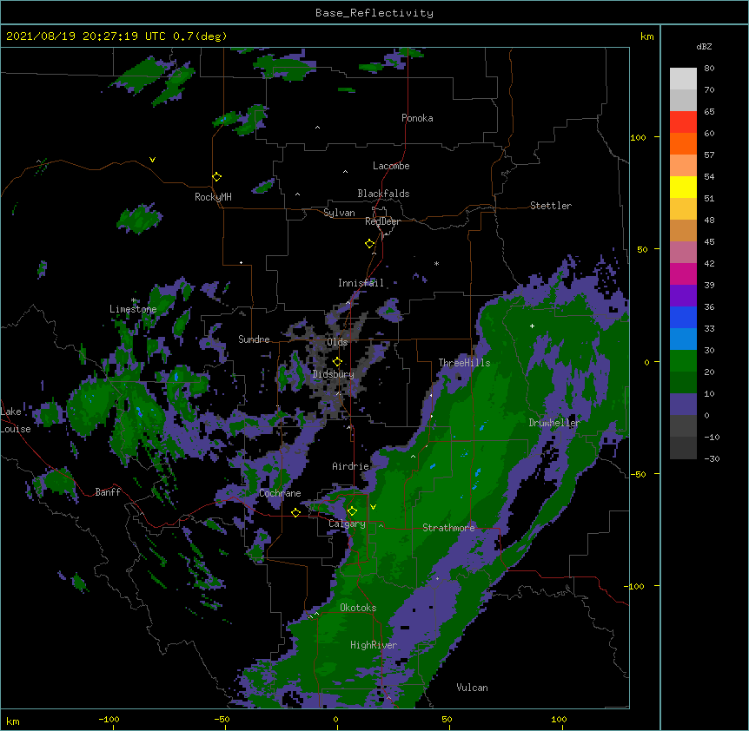Select the slate violet swatch between 10 and 0
Screen dimensions: 749x731
pyautogui.click(x=683, y=405)
